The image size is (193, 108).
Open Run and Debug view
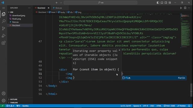click(x=4, y=36)
